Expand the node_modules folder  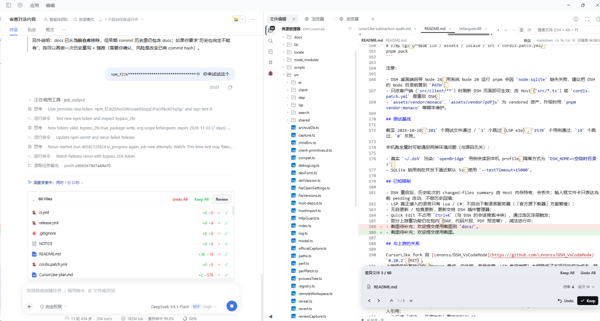[x=306, y=60]
